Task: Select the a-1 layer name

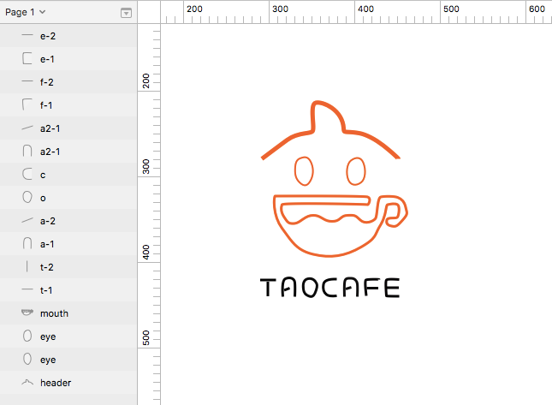Action: click(47, 244)
